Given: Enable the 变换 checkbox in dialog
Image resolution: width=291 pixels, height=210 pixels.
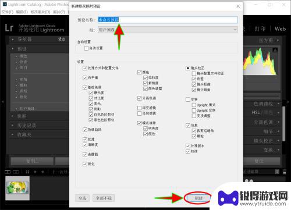Looking at the screenshot, I should (188, 99).
